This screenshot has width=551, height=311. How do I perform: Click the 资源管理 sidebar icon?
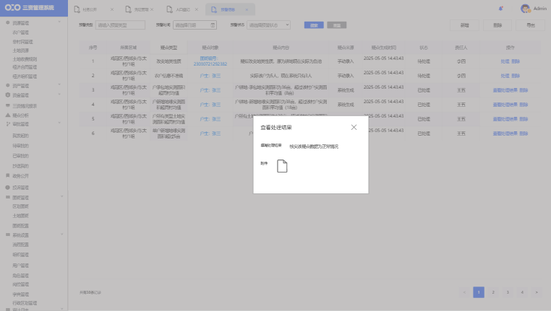coord(8,23)
